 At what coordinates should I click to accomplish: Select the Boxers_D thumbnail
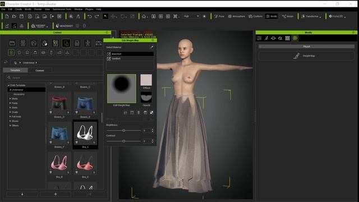click(x=59, y=103)
